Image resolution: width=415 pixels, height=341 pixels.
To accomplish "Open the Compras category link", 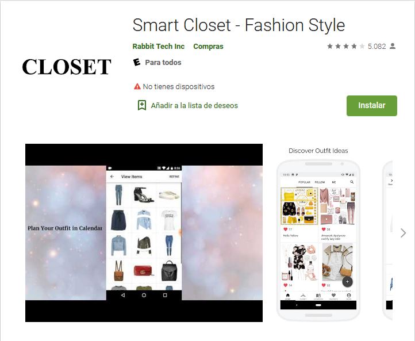I will point(208,47).
